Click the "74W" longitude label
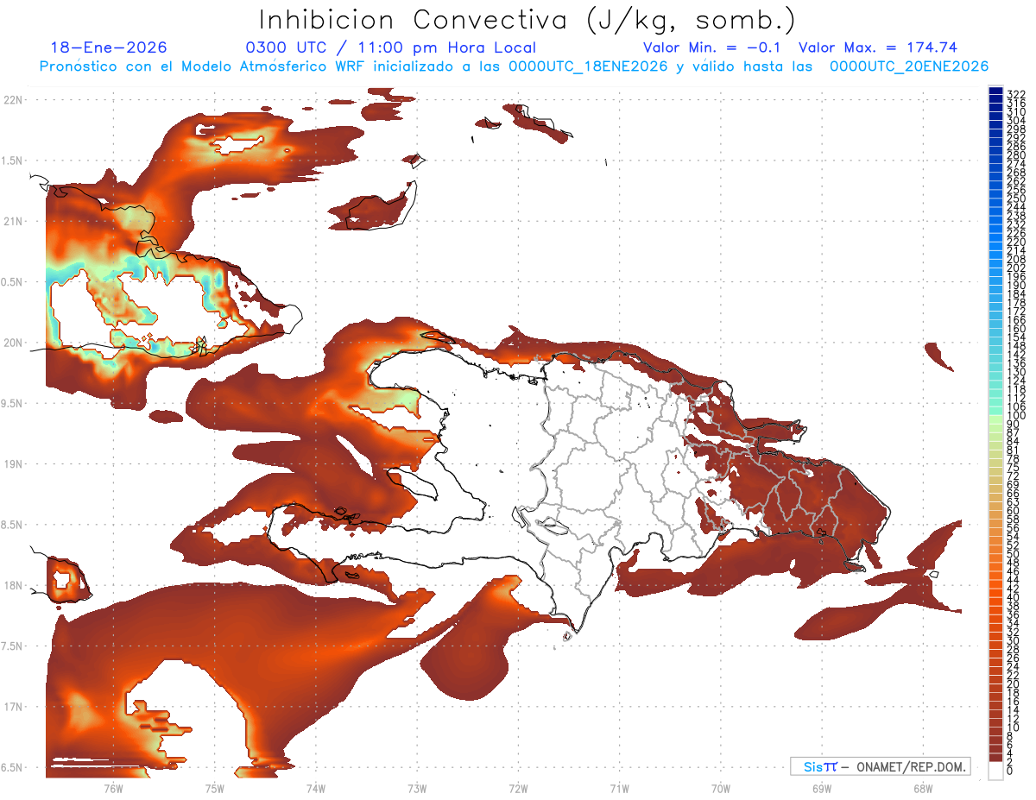1036x800 pixels. (x=315, y=788)
